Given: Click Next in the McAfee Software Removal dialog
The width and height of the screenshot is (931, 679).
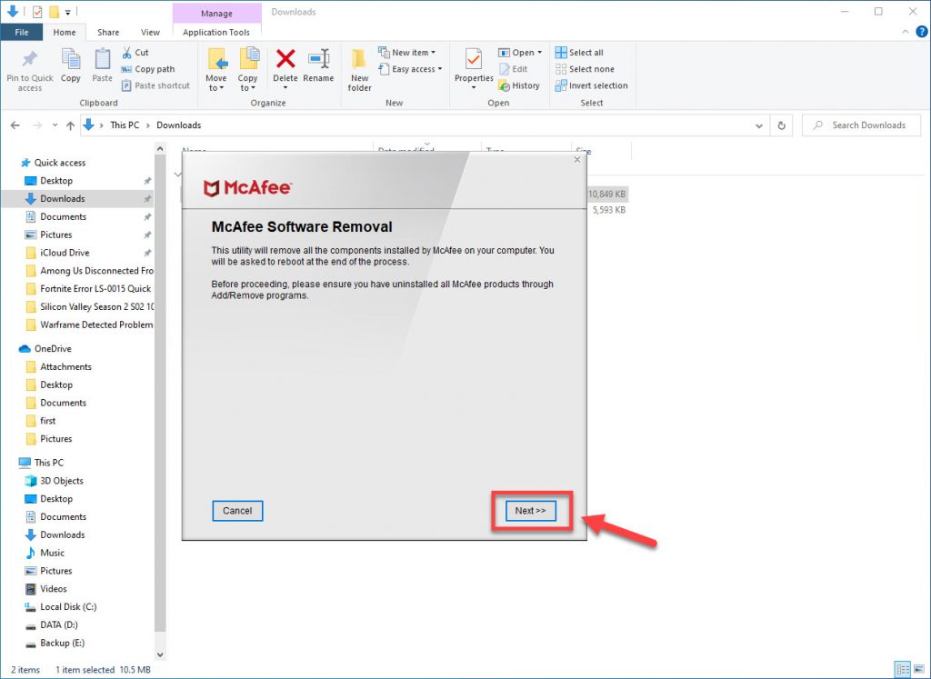Looking at the screenshot, I should 531,511.
